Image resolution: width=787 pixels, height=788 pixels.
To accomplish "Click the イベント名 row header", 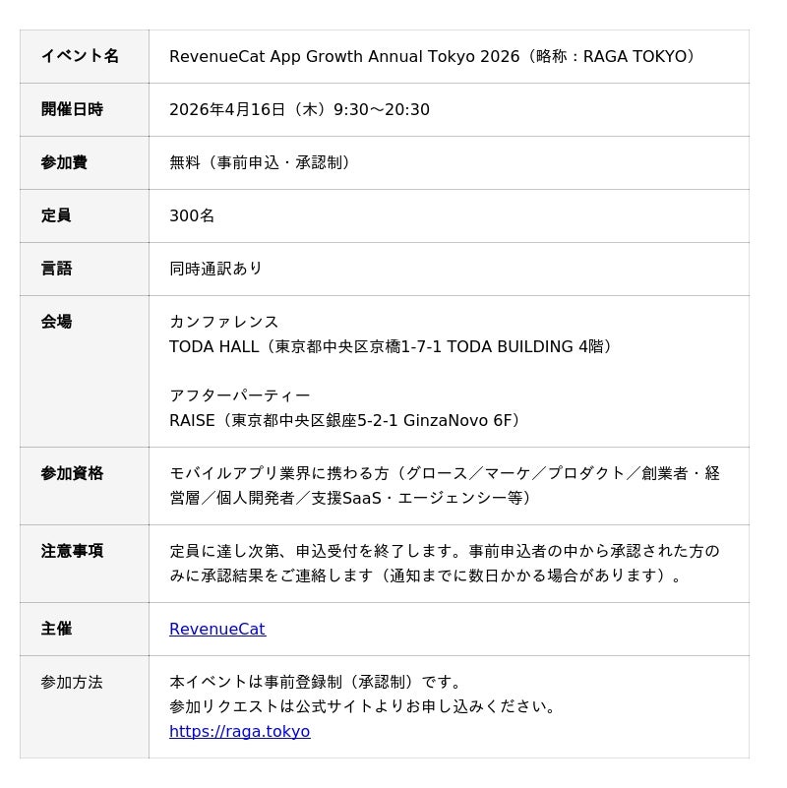I will click(x=80, y=56).
